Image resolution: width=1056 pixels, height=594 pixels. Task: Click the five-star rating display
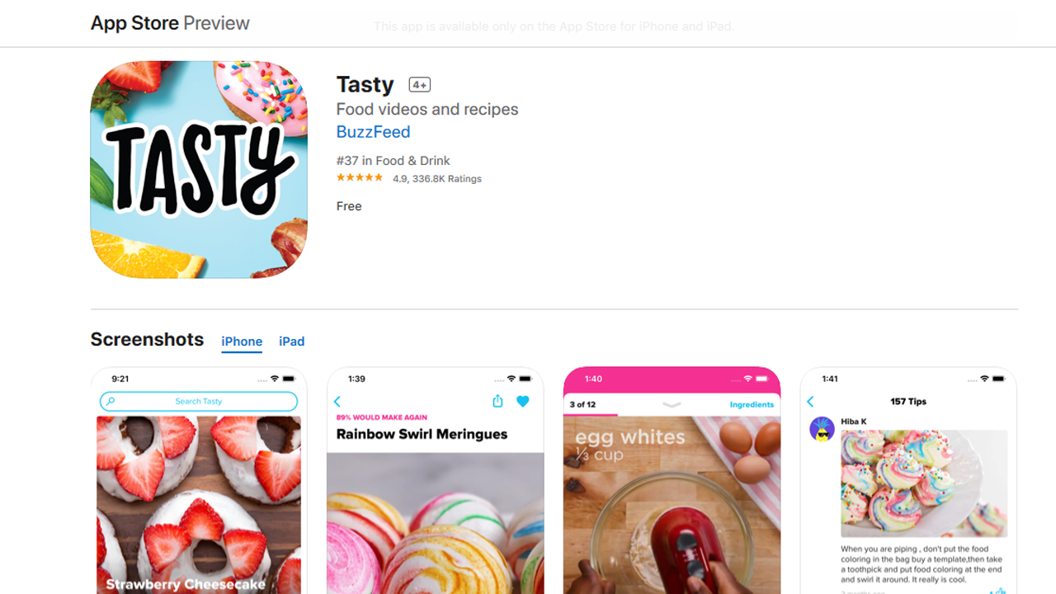[360, 178]
